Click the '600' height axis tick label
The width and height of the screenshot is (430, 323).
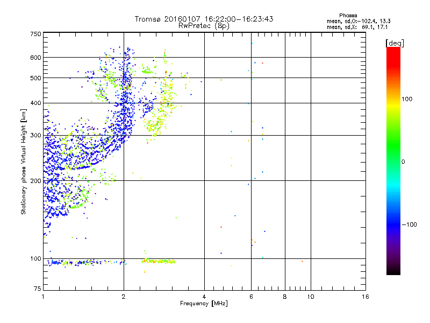pos(35,58)
